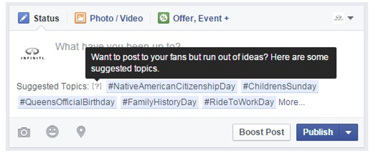Open the Offer, Event + tab

coord(201,18)
